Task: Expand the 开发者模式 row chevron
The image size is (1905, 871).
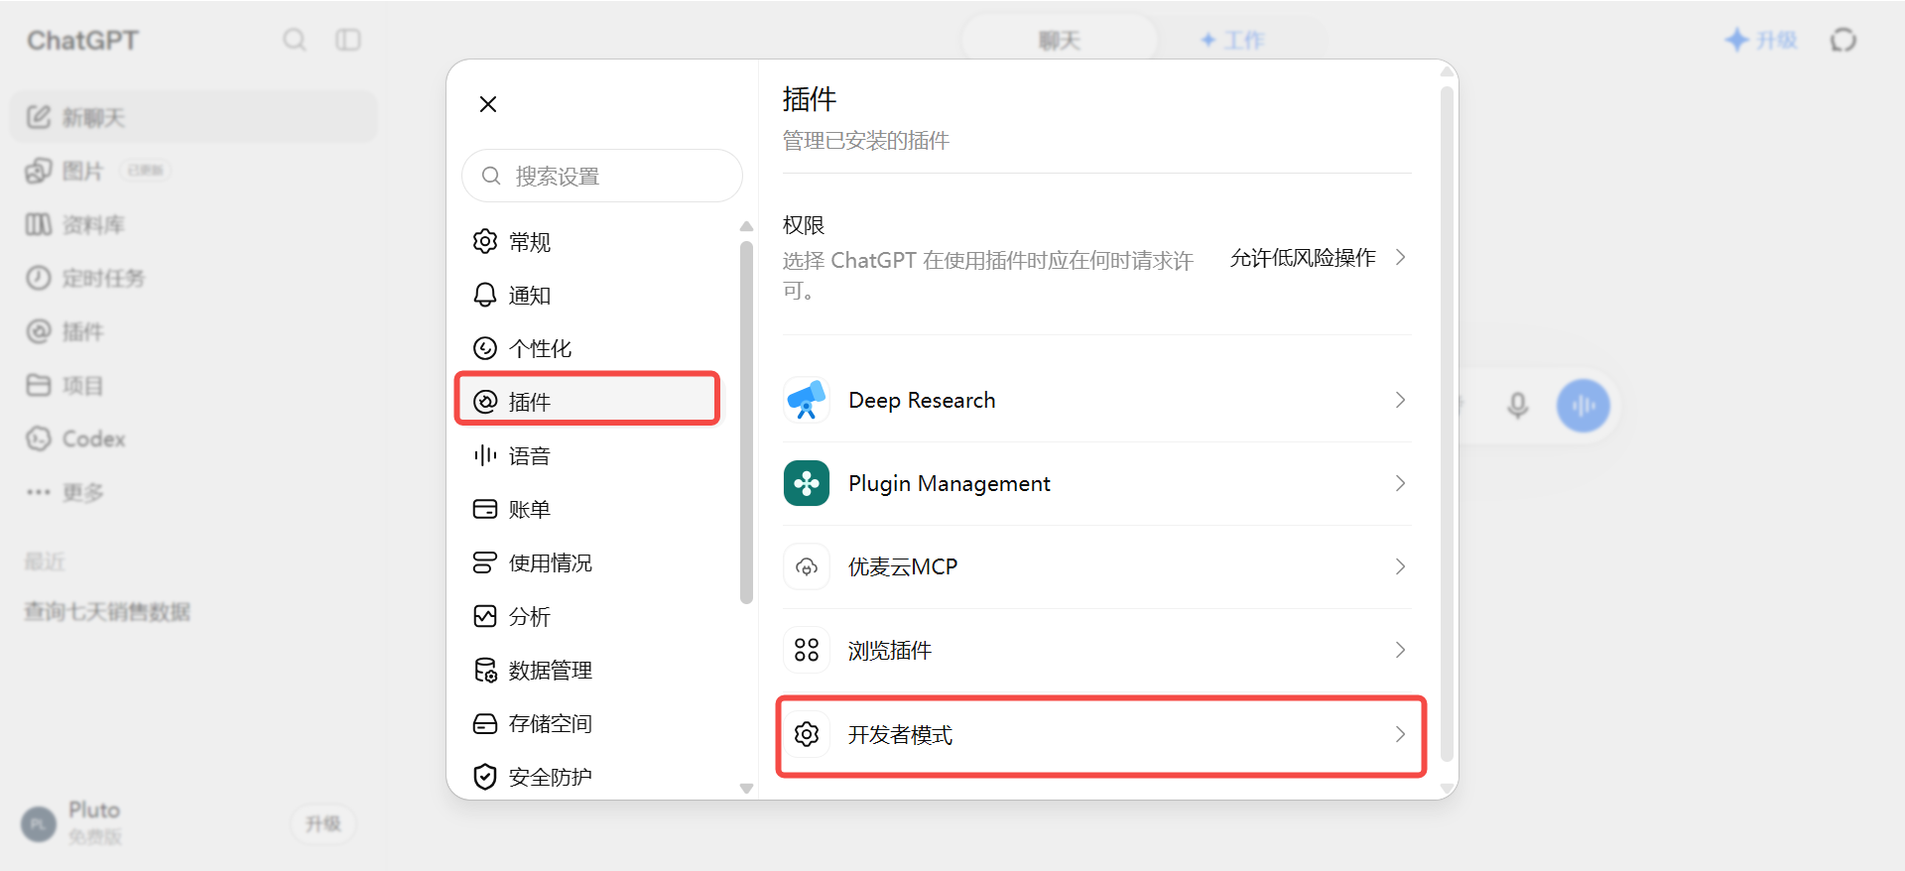Action: click(x=1400, y=734)
